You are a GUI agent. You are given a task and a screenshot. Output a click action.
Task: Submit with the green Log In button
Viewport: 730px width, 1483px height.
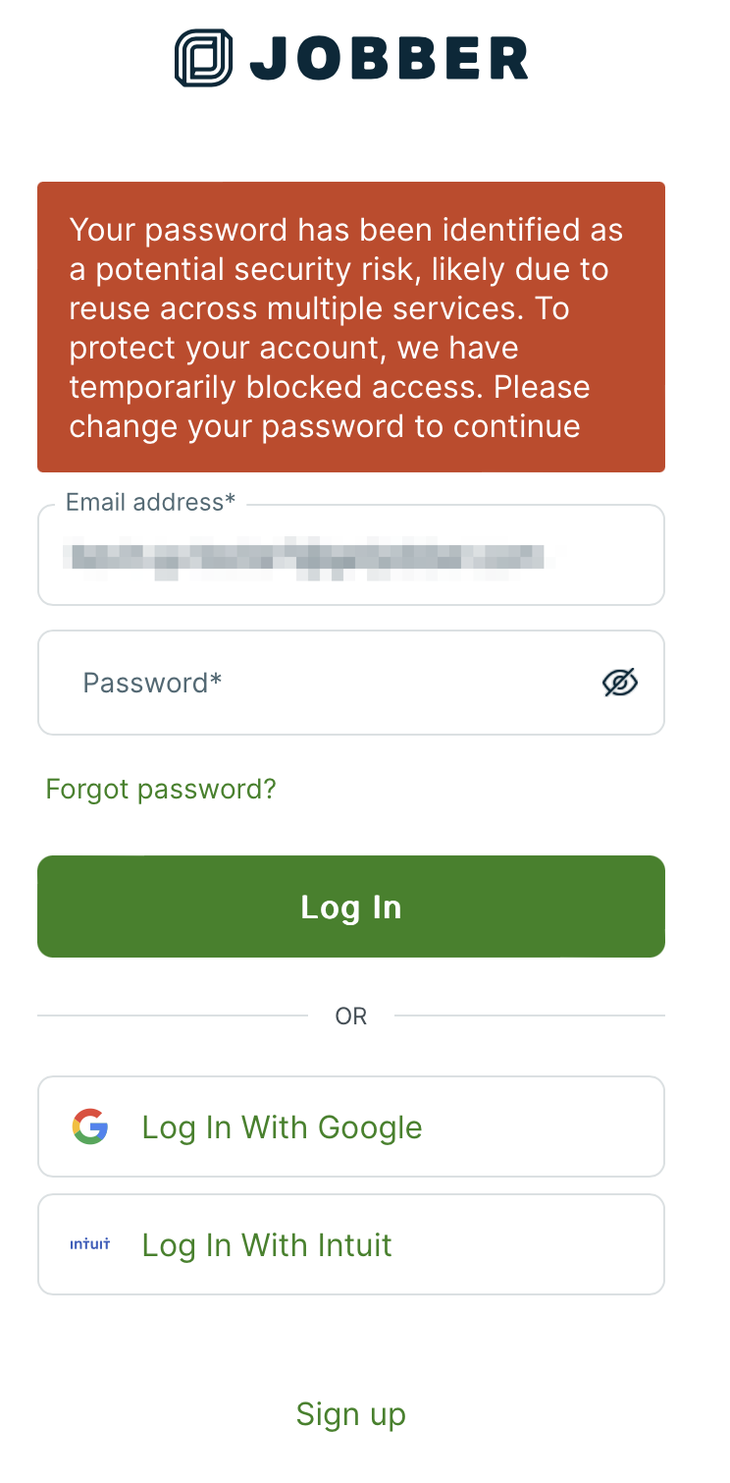tap(351, 906)
